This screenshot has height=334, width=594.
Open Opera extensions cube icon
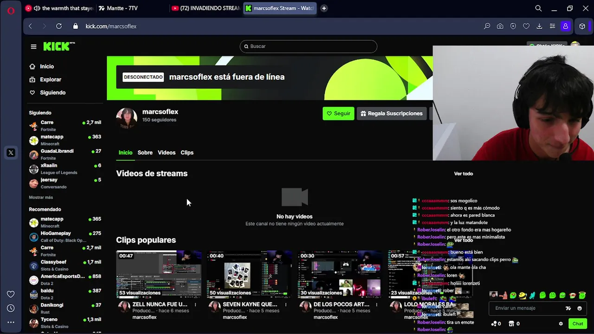pyautogui.click(x=582, y=26)
